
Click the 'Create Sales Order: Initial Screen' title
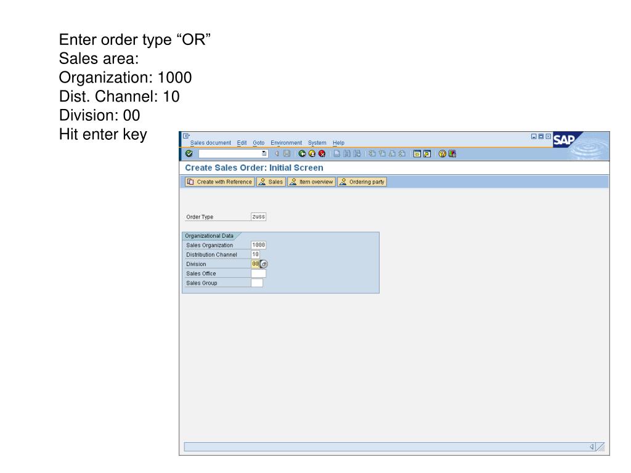254,168
